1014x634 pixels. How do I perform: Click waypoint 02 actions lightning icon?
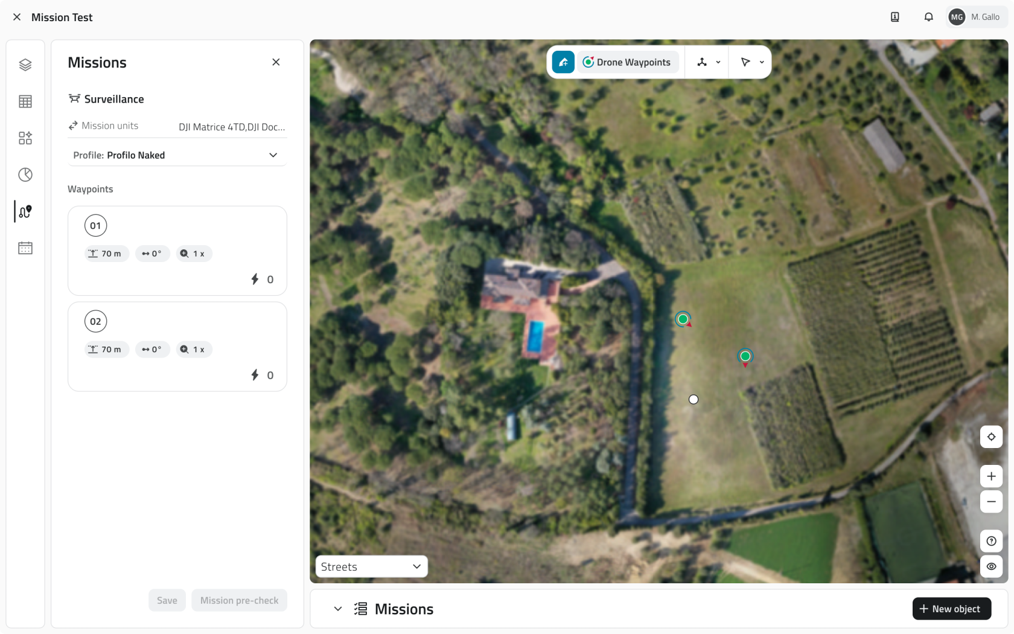[x=255, y=375]
